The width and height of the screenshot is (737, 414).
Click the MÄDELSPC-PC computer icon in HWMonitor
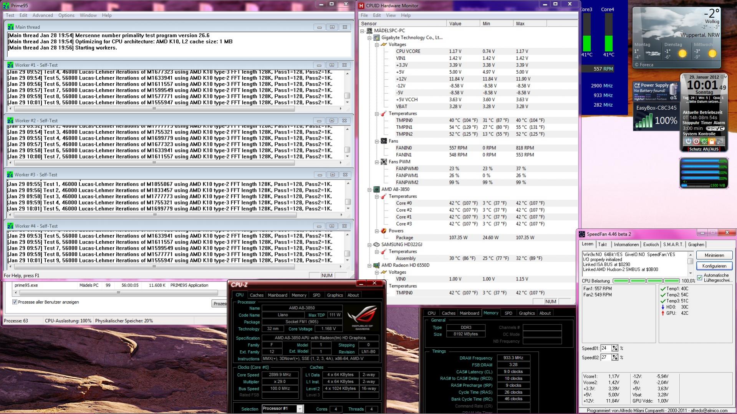369,31
